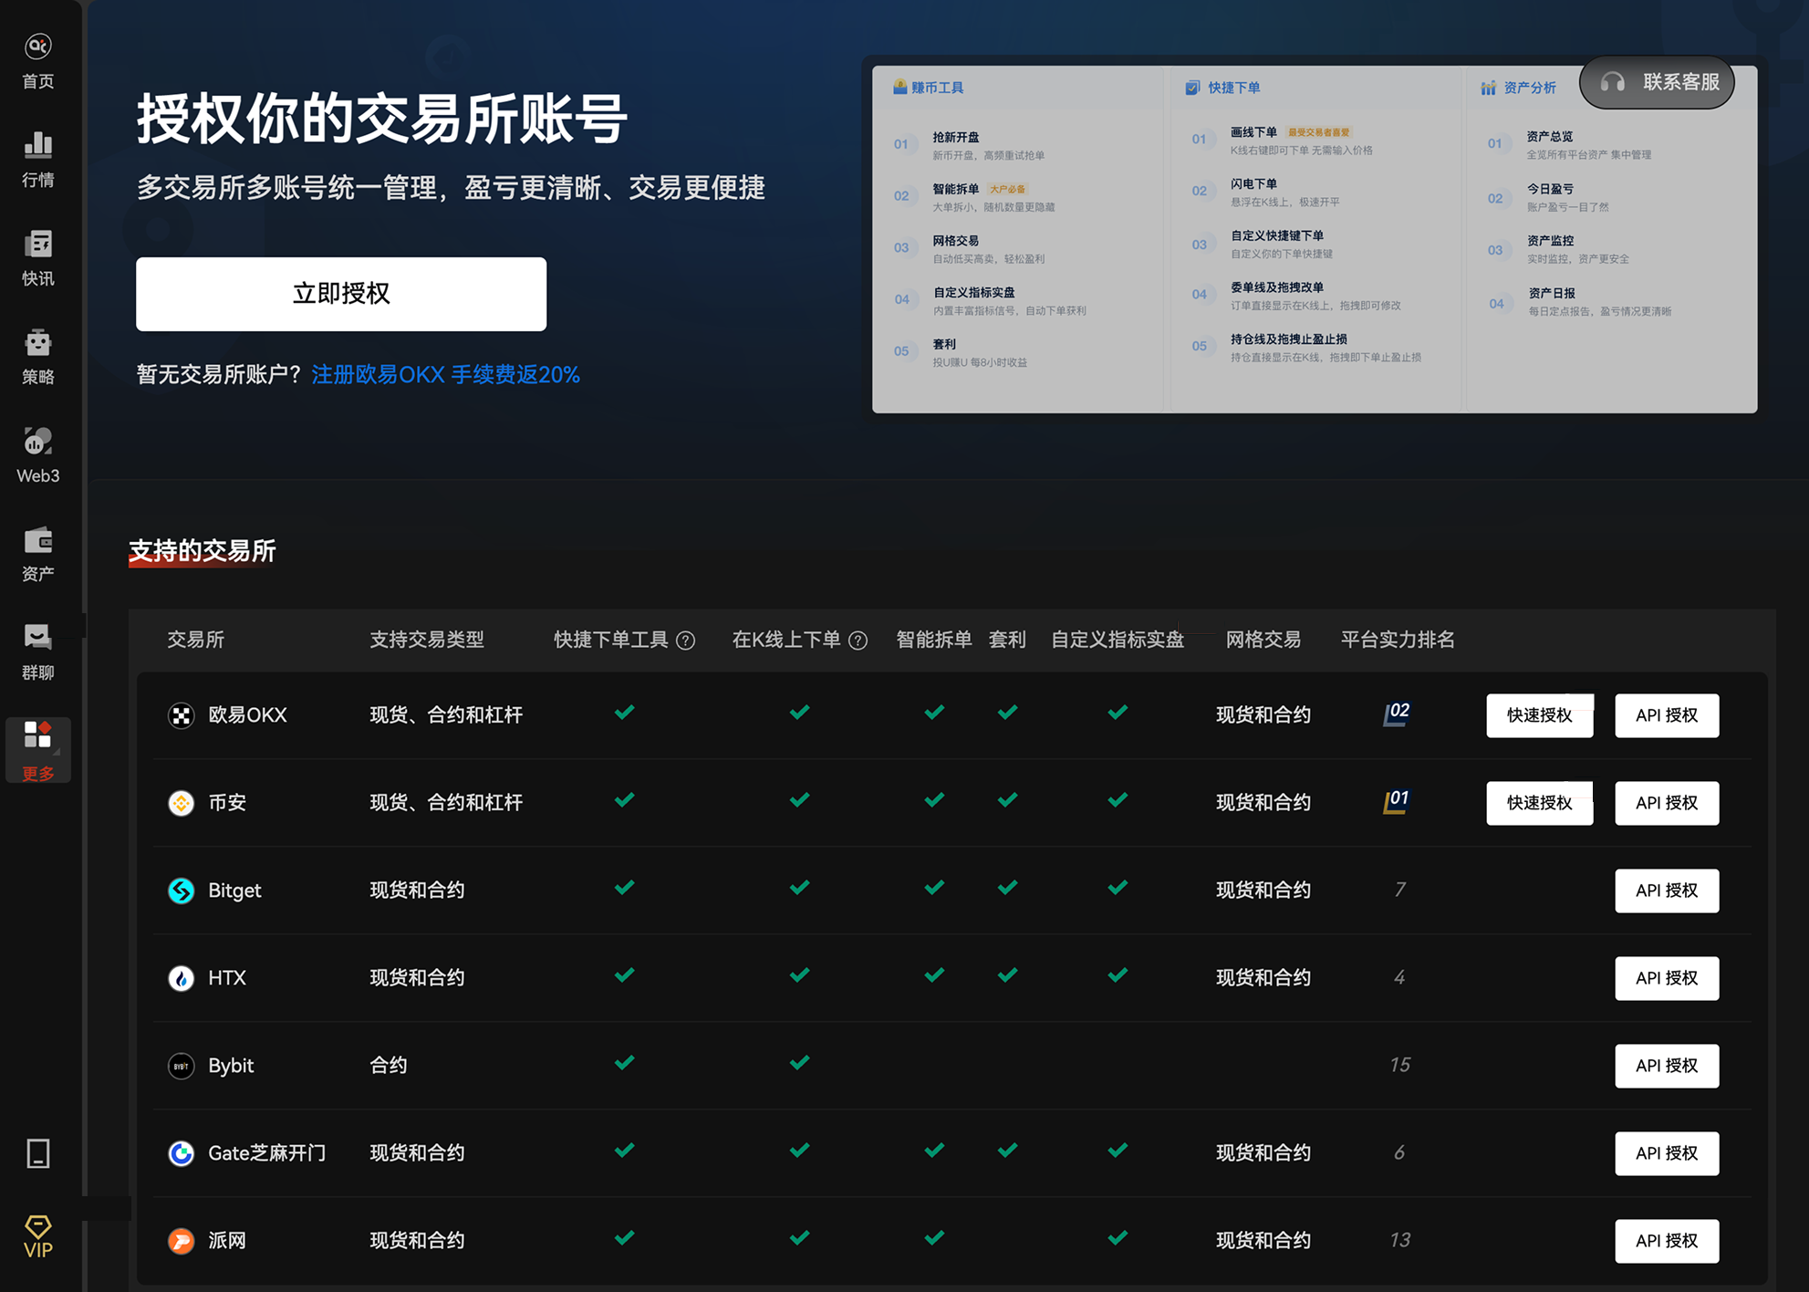Click API 授权 on the Bybit row
The width and height of the screenshot is (1809, 1292).
(1667, 1065)
